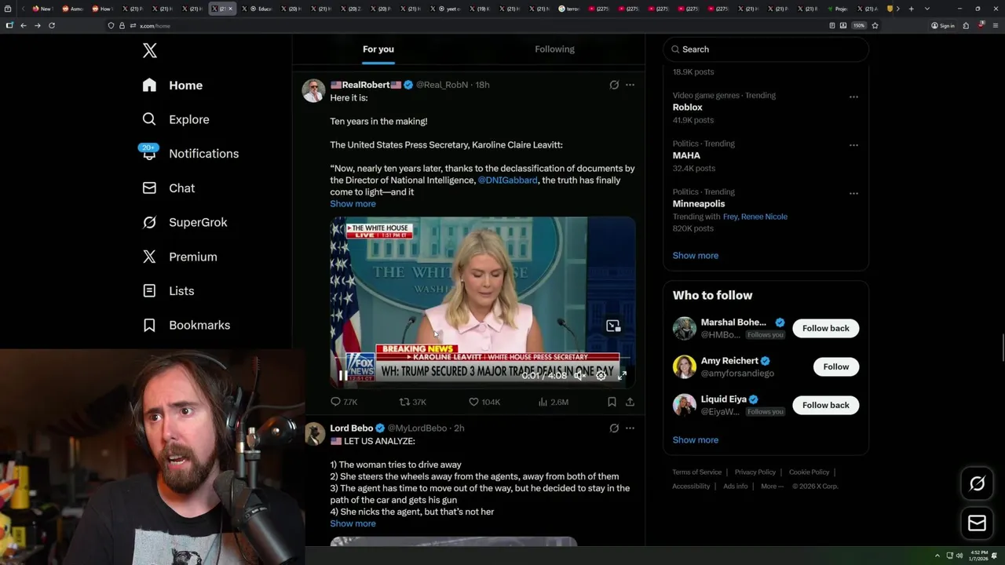The image size is (1005, 565).
Task: Expand the footer More menu
Action: pos(772,487)
